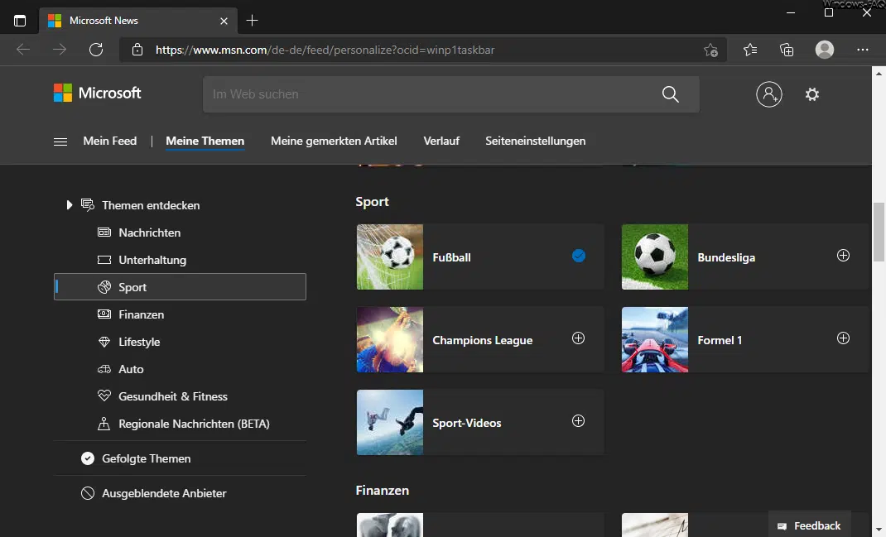Switch to the Mein Feed tab
This screenshot has height=537, width=886.
pyautogui.click(x=109, y=141)
